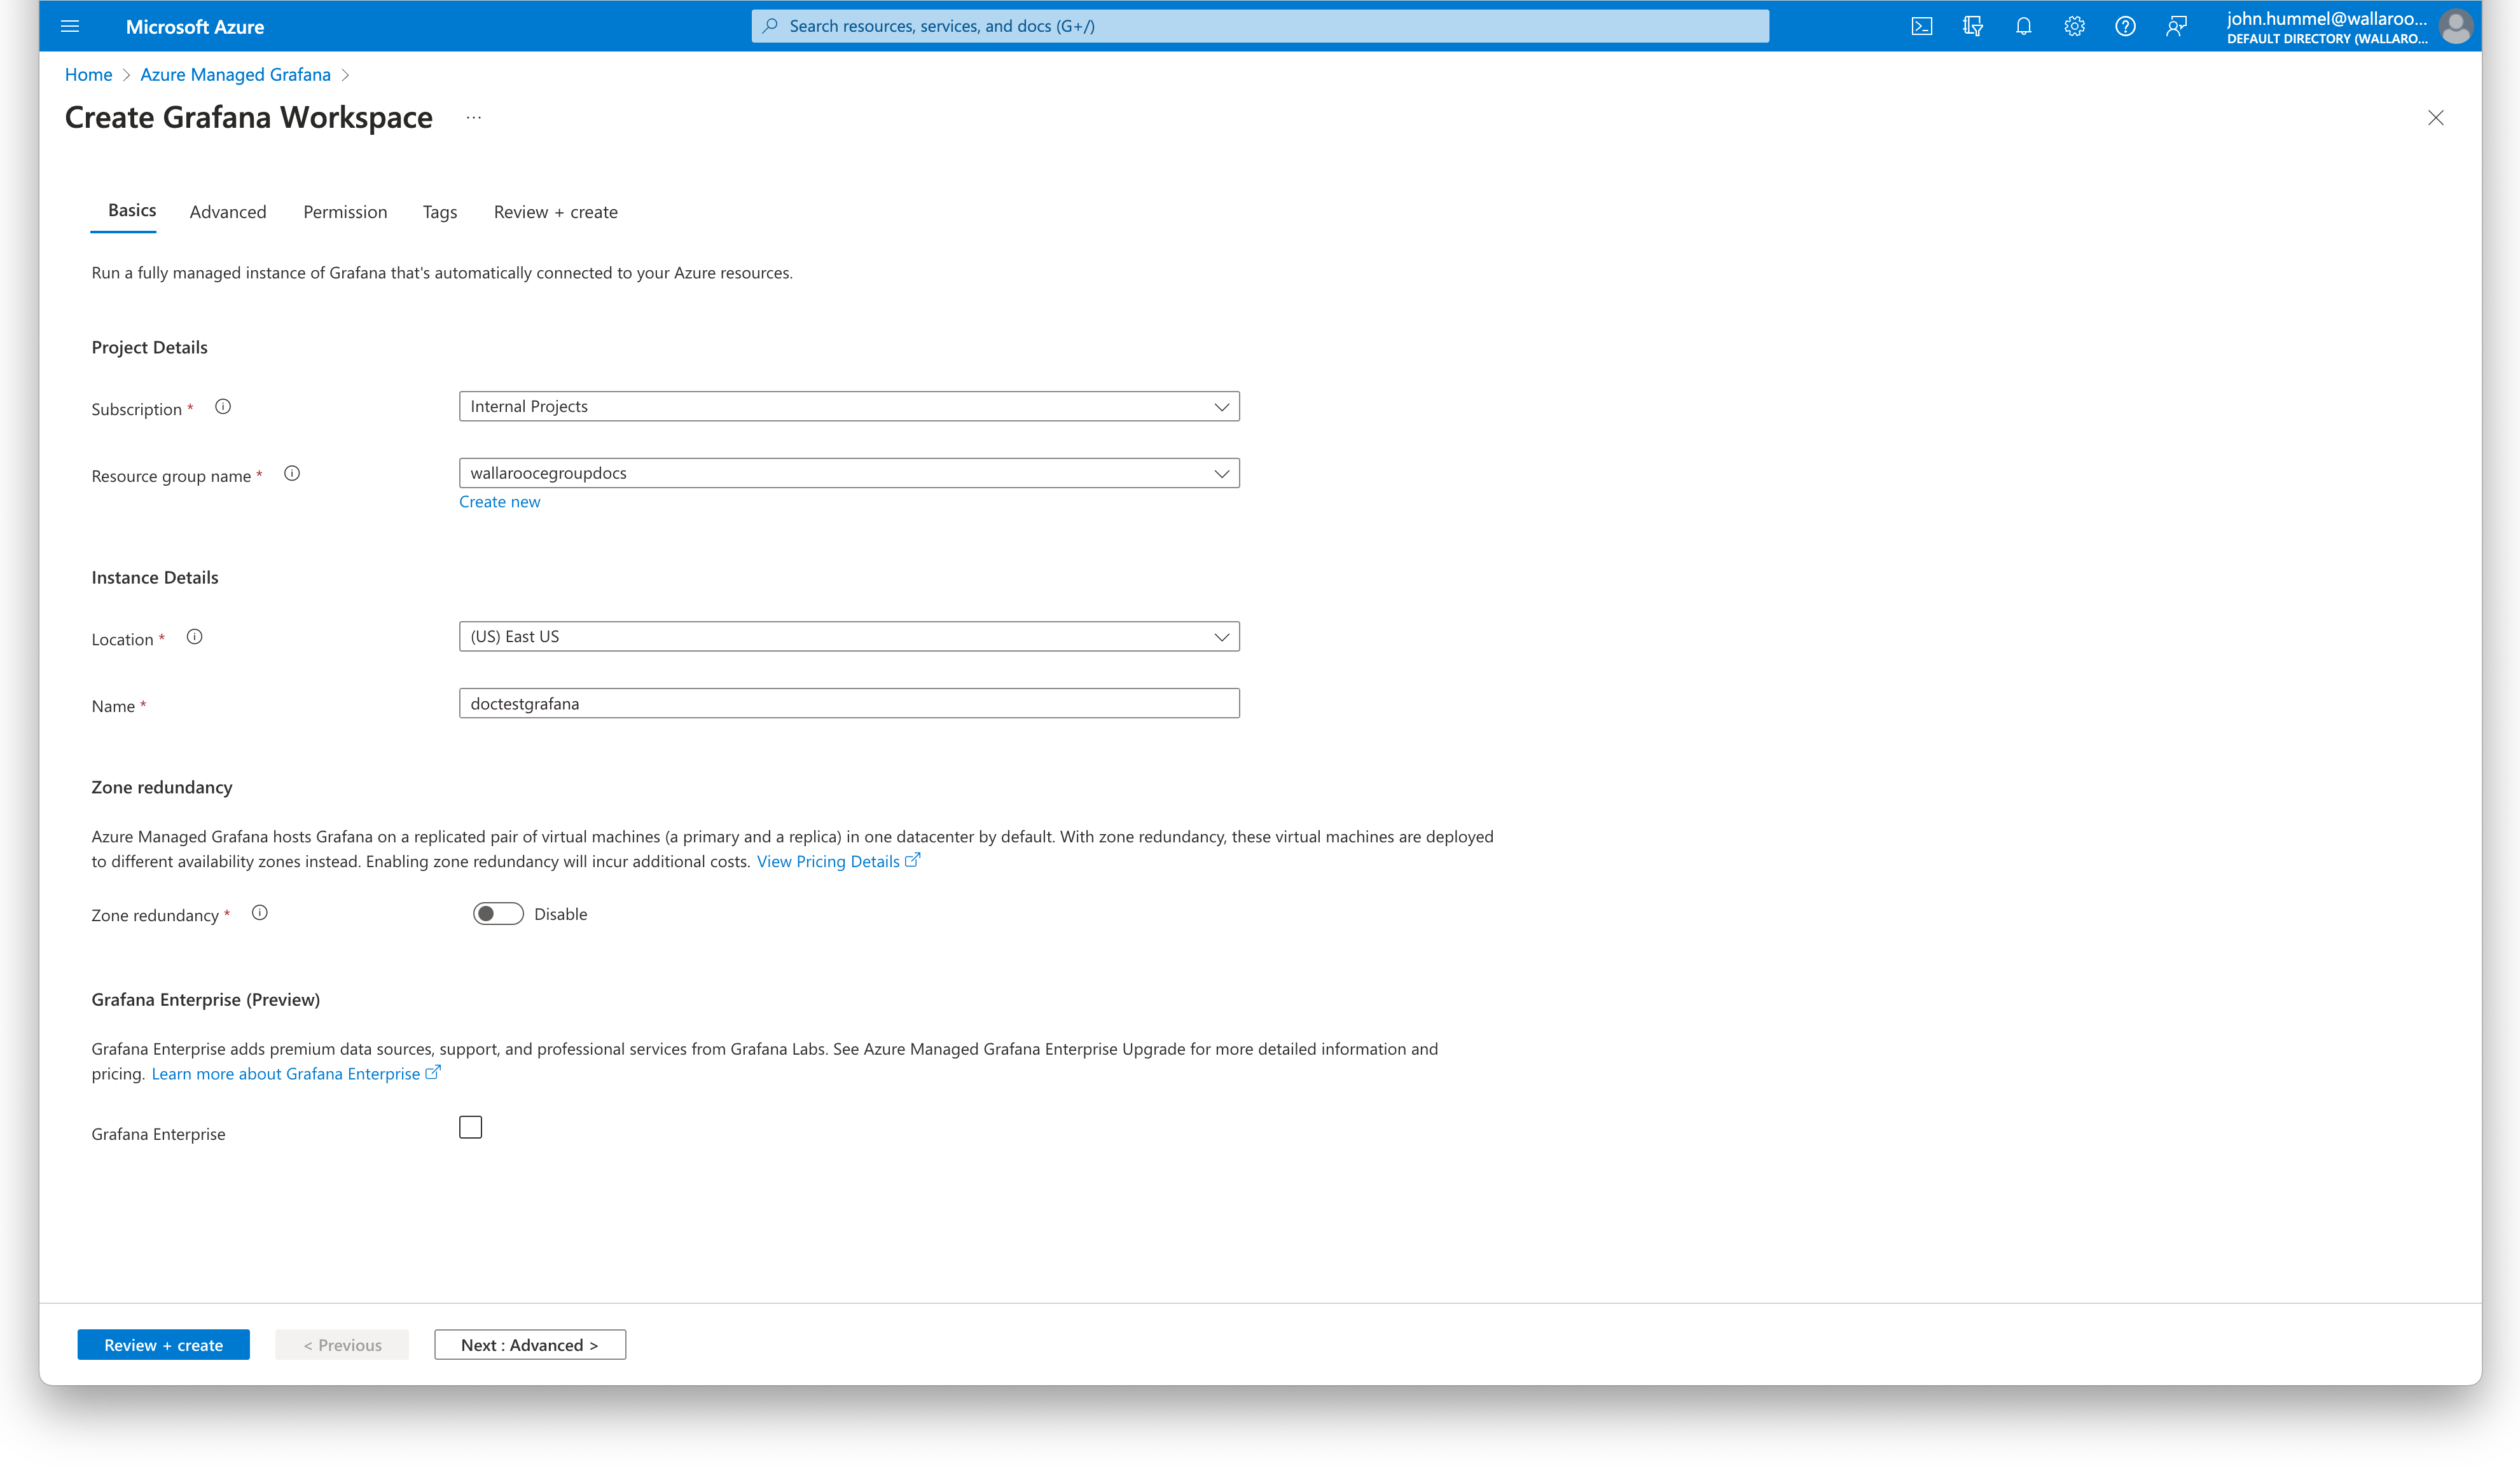The image size is (2520, 1466).
Task: Expand the Location dropdown
Action: pyautogui.click(x=1222, y=635)
